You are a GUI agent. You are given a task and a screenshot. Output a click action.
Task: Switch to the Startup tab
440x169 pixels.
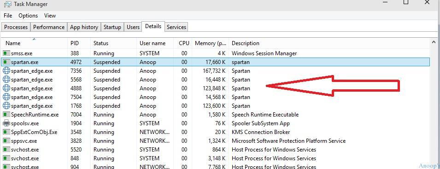[112, 27]
